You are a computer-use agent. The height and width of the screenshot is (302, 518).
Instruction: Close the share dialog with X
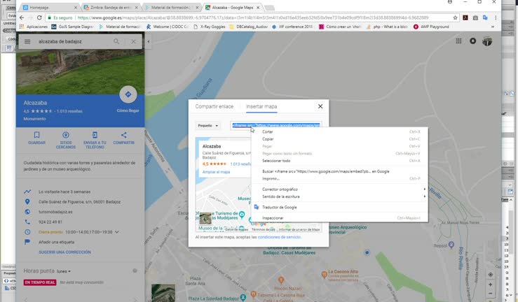point(320,106)
